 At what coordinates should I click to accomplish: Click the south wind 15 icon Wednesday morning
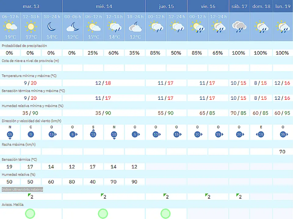tap(93, 134)
